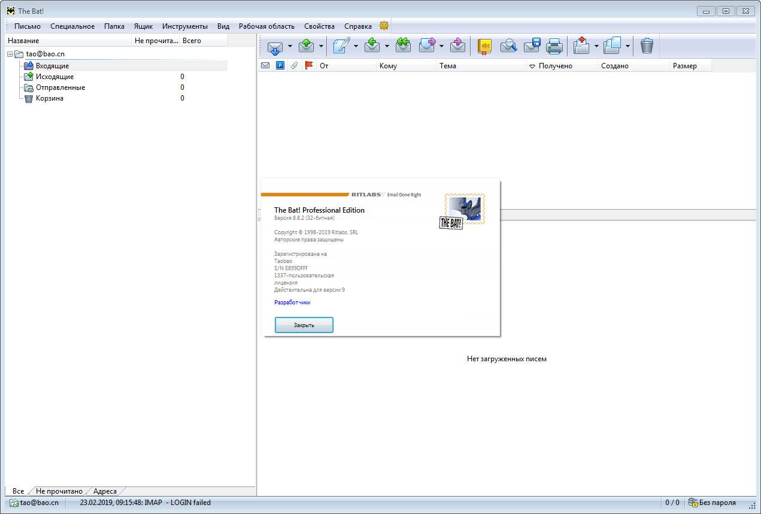The width and height of the screenshot is (761, 514).
Task: Open the Справка menu
Action: [358, 26]
